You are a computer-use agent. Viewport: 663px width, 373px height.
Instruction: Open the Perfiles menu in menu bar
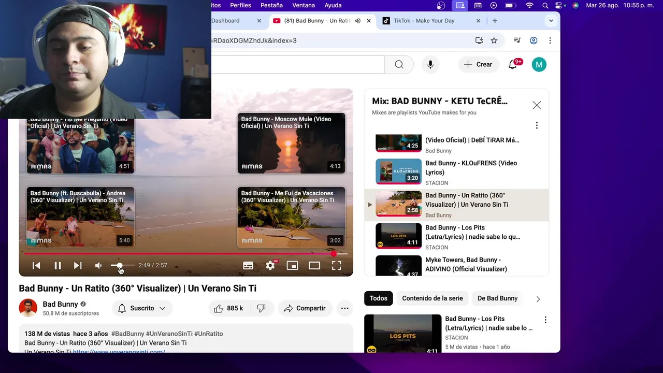point(240,5)
